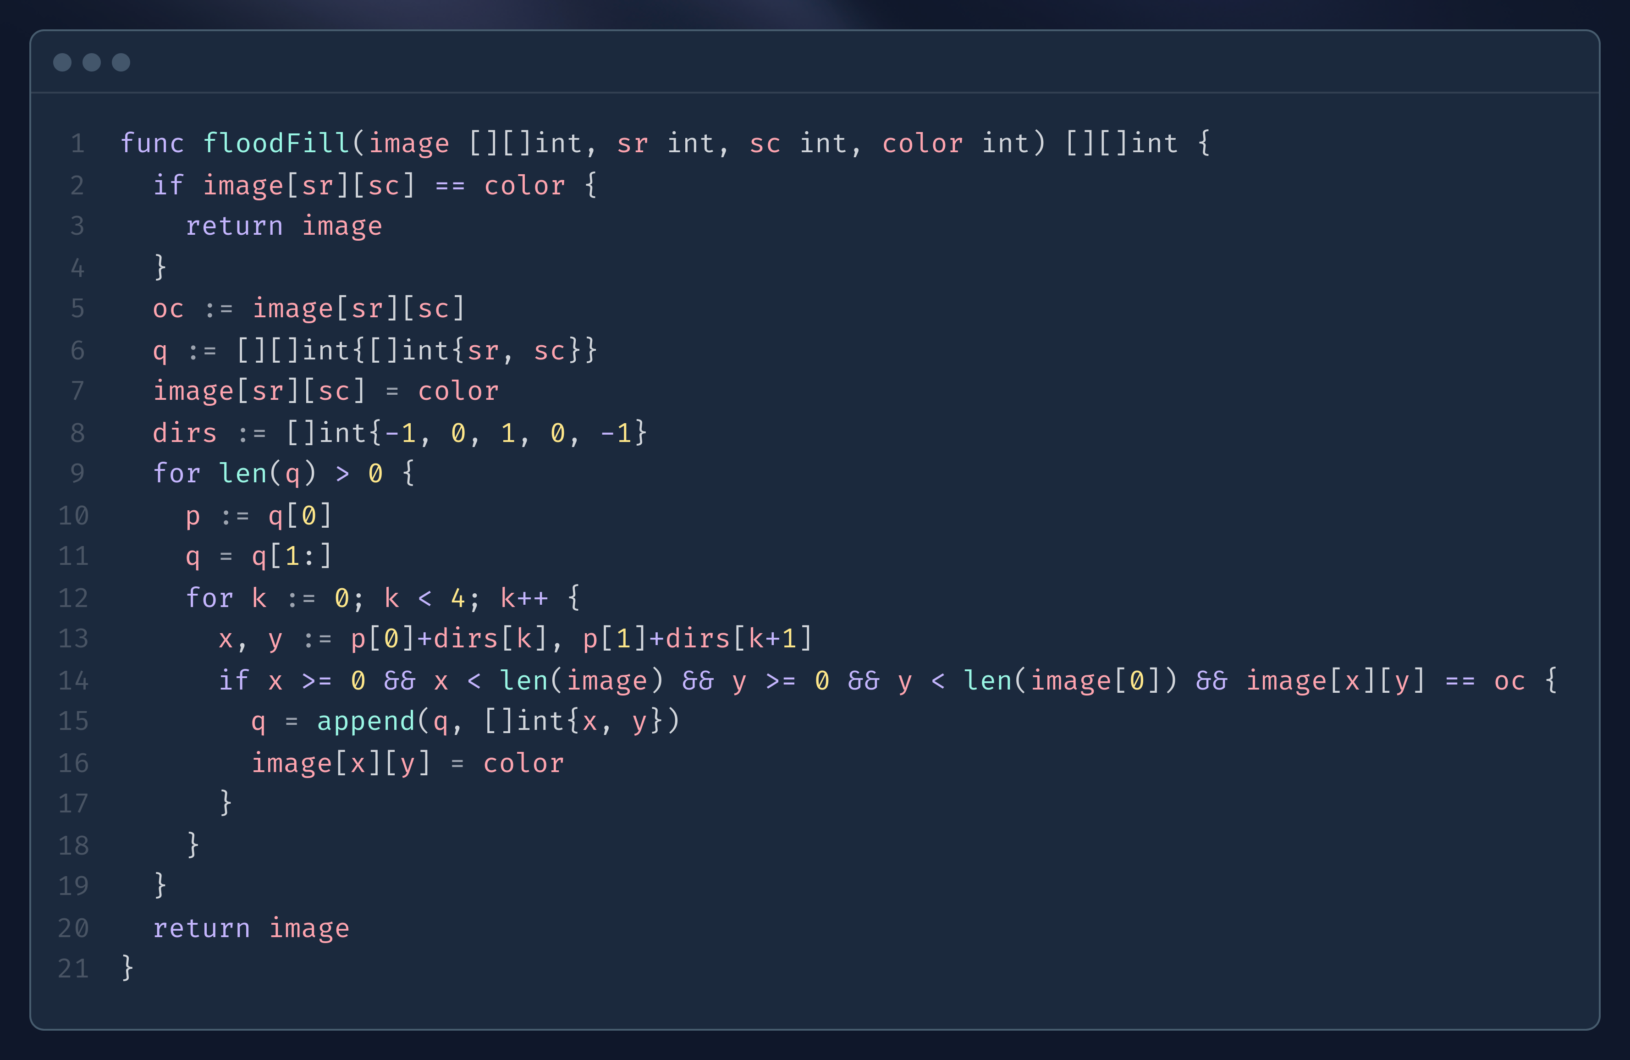Click the third window control dot
Viewport: 1630px width, 1060px height.
[121, 62]
